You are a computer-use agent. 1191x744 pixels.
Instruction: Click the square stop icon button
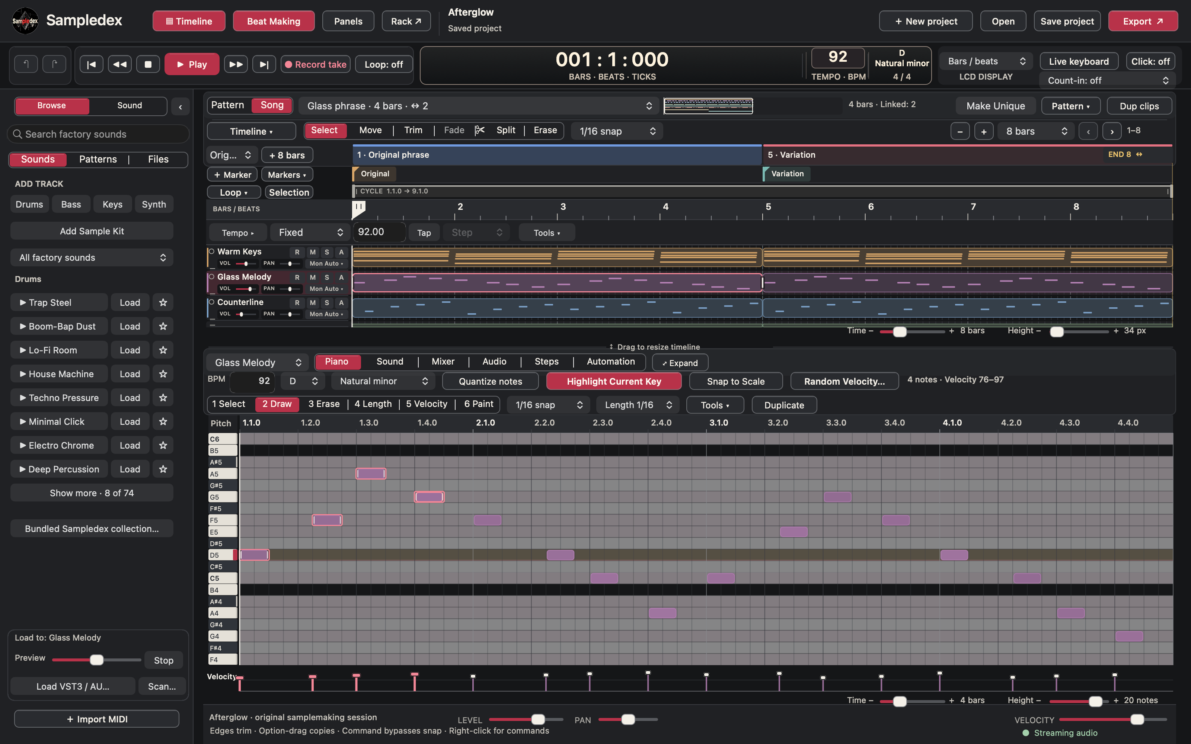pyautogui.click(x=148, y=64)
